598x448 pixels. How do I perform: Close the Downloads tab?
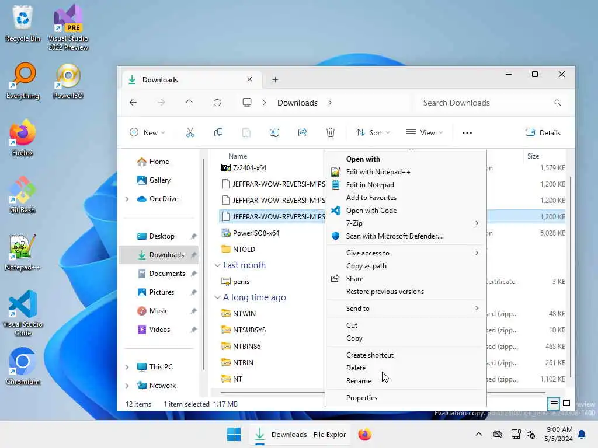coord(249,79)
